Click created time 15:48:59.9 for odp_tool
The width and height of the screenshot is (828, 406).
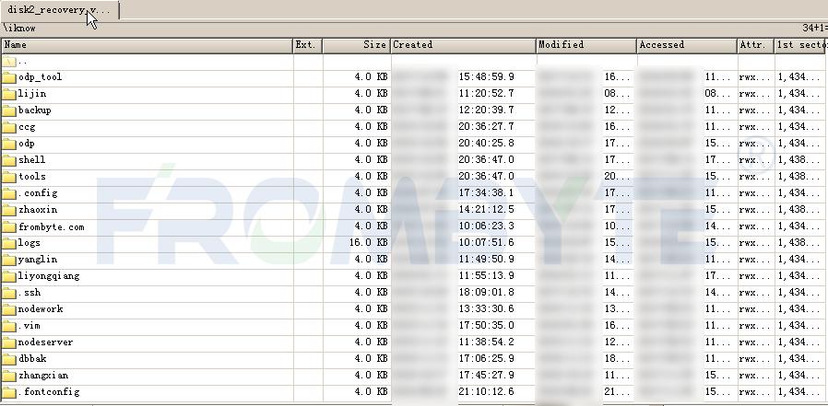tap(486, 77)
